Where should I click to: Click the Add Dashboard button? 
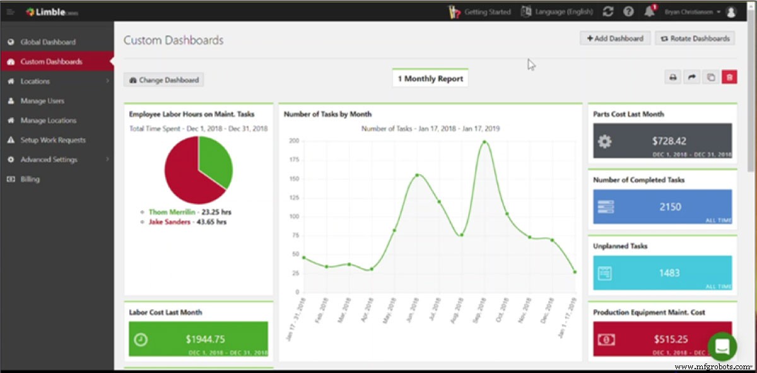pyautogui.click(x=614, y=38)
